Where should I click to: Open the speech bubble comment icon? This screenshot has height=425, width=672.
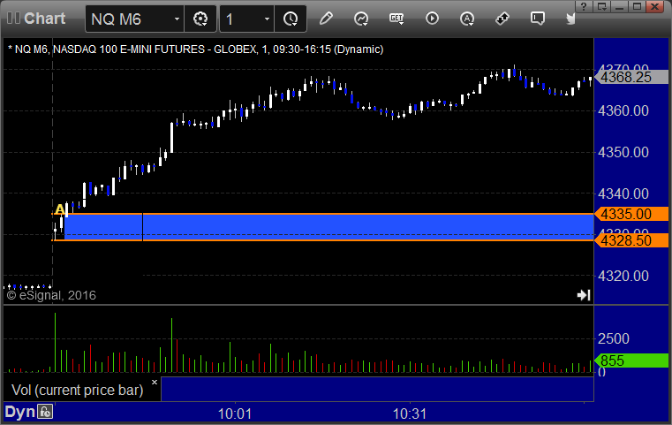[538, 19]
